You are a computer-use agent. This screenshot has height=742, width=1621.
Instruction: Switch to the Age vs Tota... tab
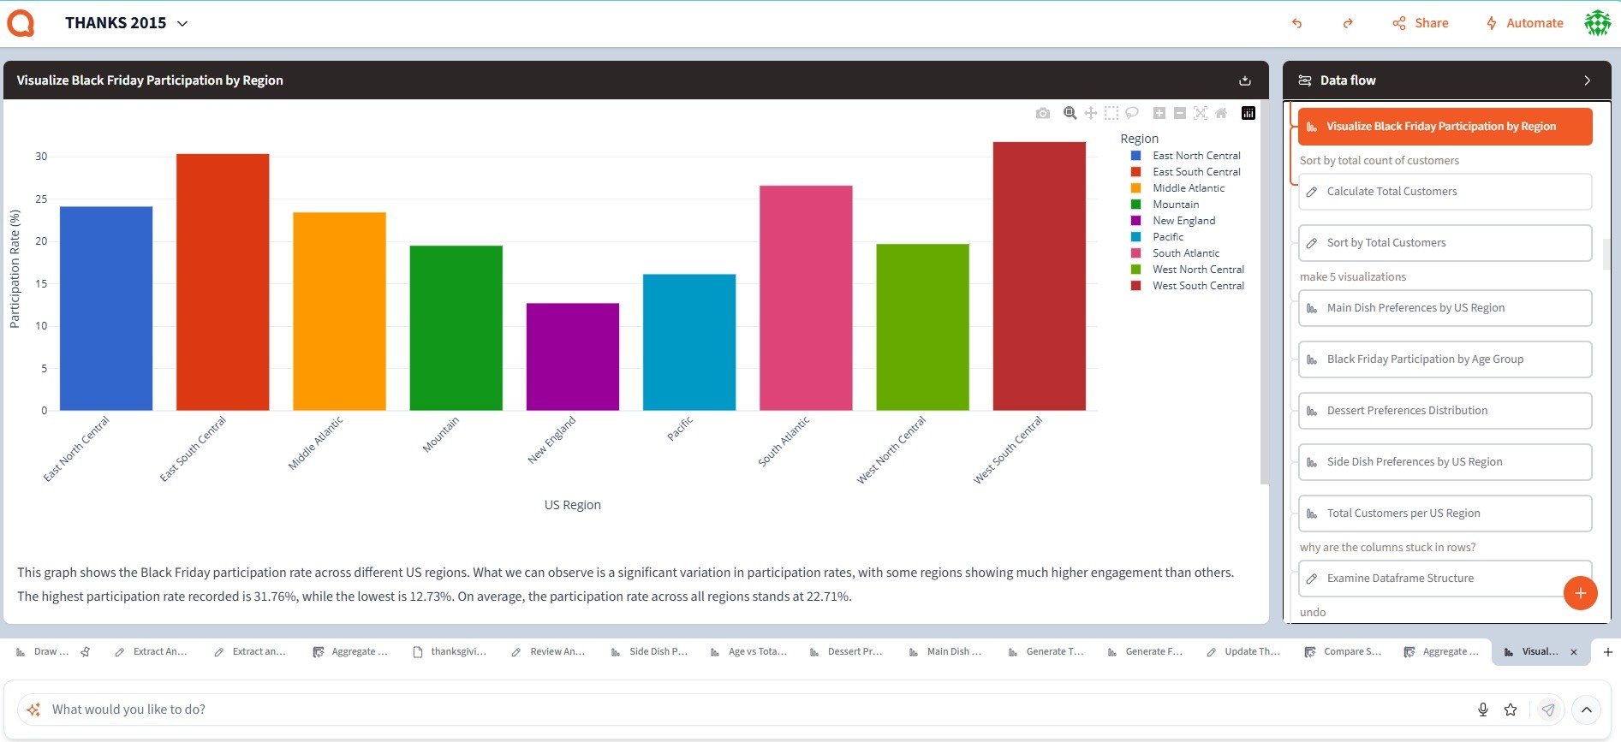pyautogui.click(x=748, y=652)
